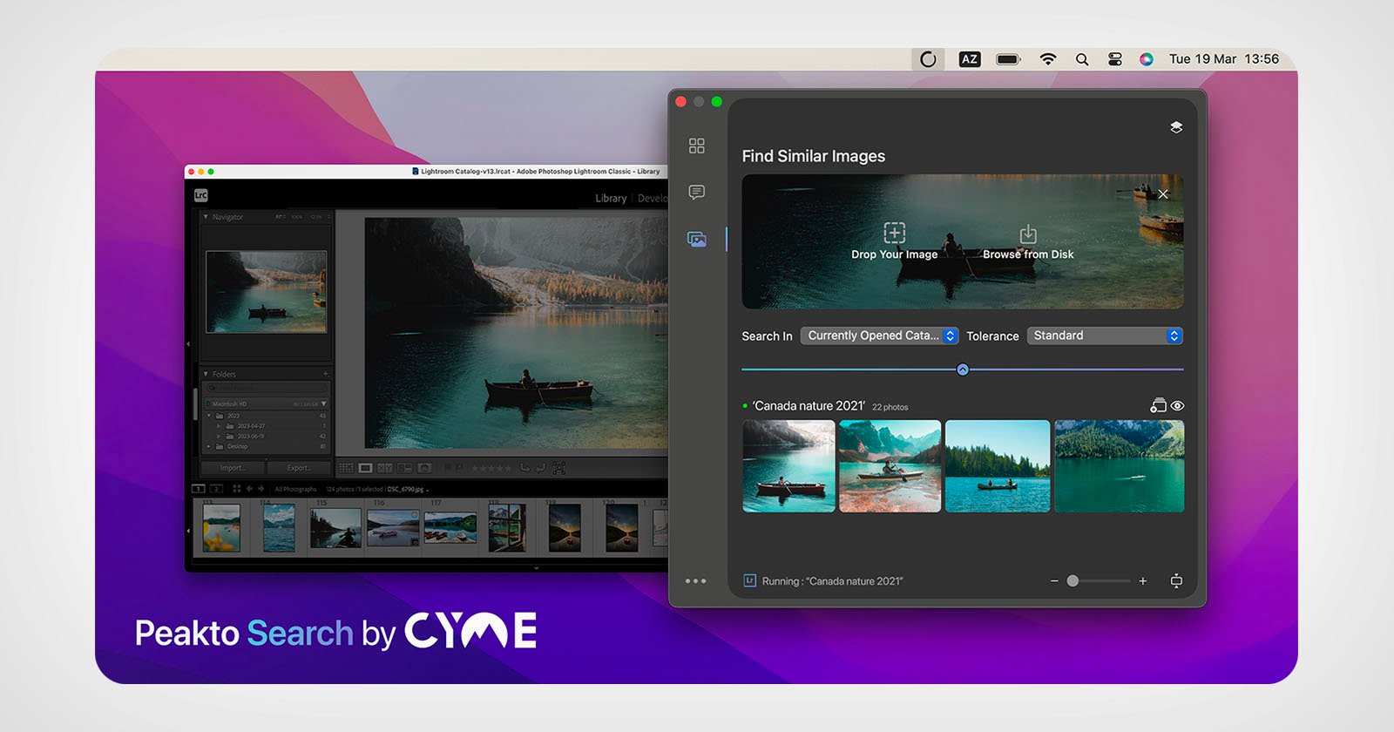Go back with the filmstrip left arrow
This screenshot has height=732, width=1394.
[x=249, y=489]
